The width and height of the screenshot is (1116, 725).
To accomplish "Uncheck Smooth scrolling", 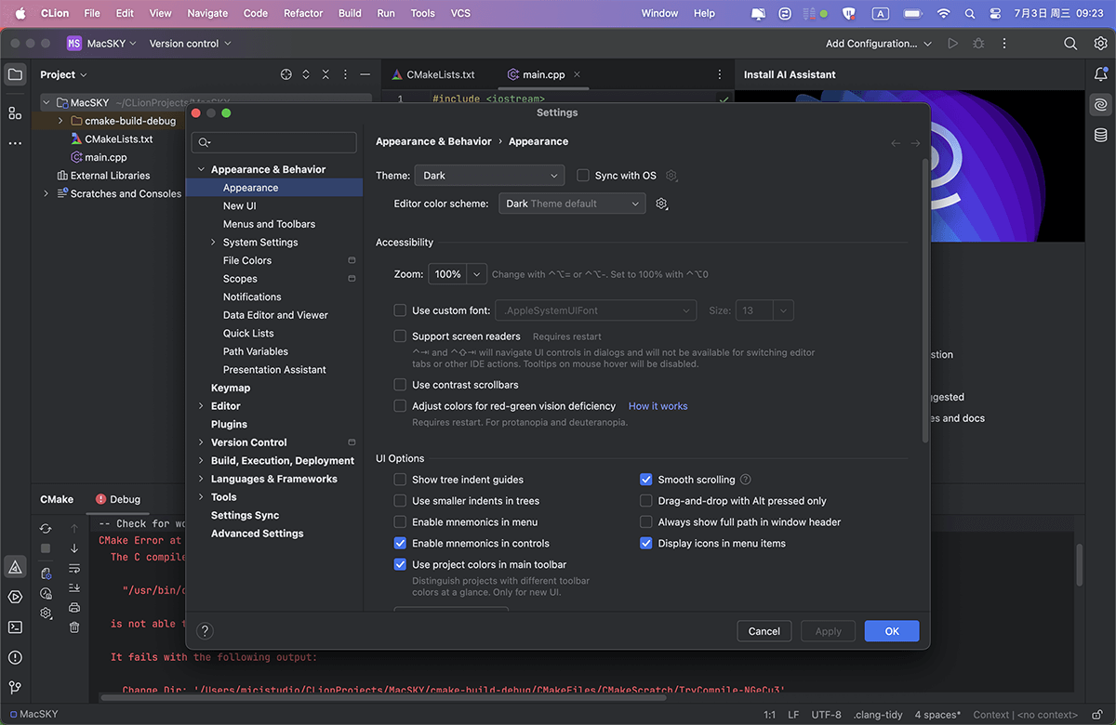I will (645, 480).
